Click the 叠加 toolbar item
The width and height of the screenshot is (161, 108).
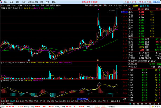[x=91, y=5]
